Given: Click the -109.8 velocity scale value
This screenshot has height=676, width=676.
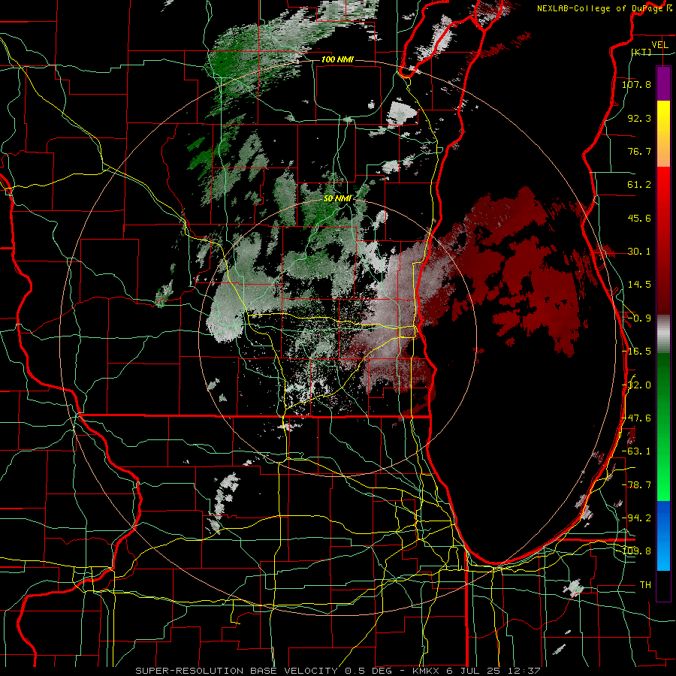Looking at the screenshot, I should click(636, 551).
